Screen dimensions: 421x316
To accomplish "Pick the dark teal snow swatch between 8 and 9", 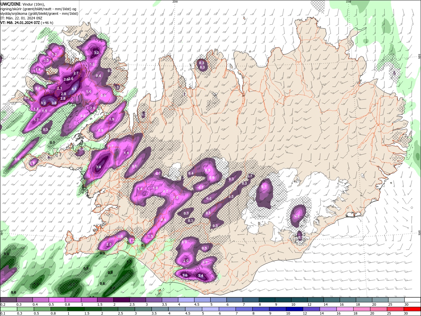I will 267,300.
